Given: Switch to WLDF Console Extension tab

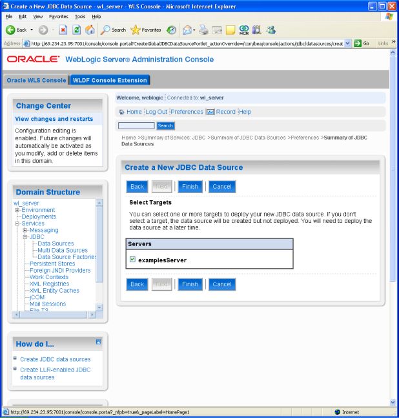Looking at the screenshot, I should [110, 80].
